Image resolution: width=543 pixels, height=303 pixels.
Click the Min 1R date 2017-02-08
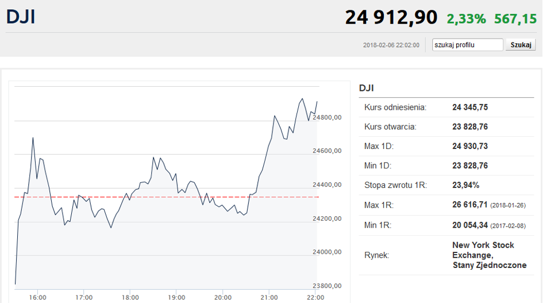coord(509,225)
